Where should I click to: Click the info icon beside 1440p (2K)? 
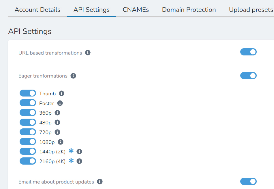coord(79,152)
